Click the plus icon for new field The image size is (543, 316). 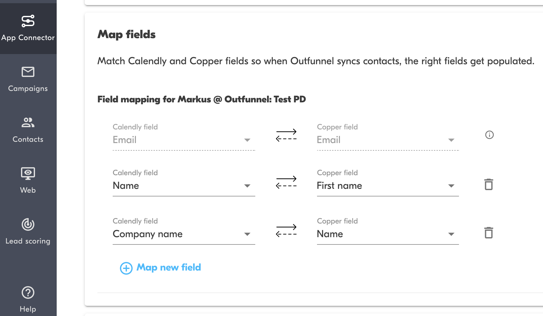click(126, 268)
